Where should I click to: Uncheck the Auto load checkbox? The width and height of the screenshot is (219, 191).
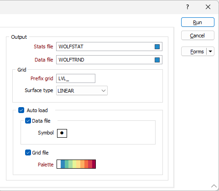(21, 110)
